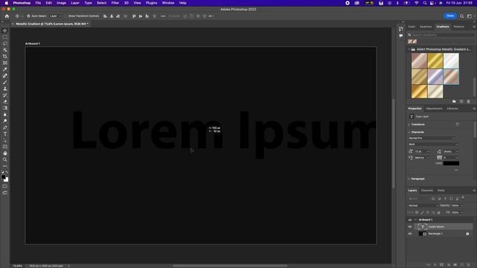This screenshot has height=268, width=477.
Task: Open the font family dropdown
Action: pos(432,138)
